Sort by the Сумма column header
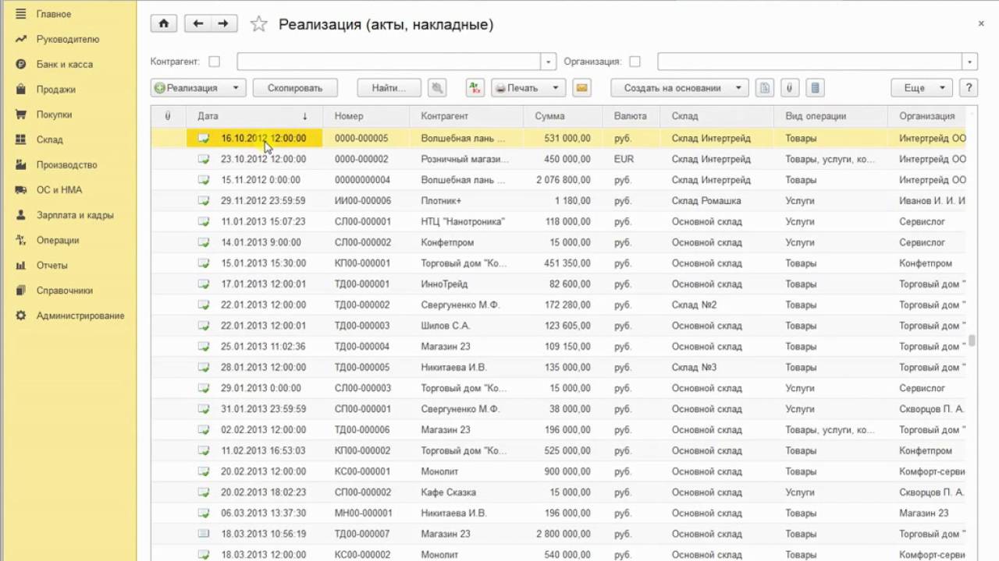This screenshot has height=561, width=999. point(563,116)
